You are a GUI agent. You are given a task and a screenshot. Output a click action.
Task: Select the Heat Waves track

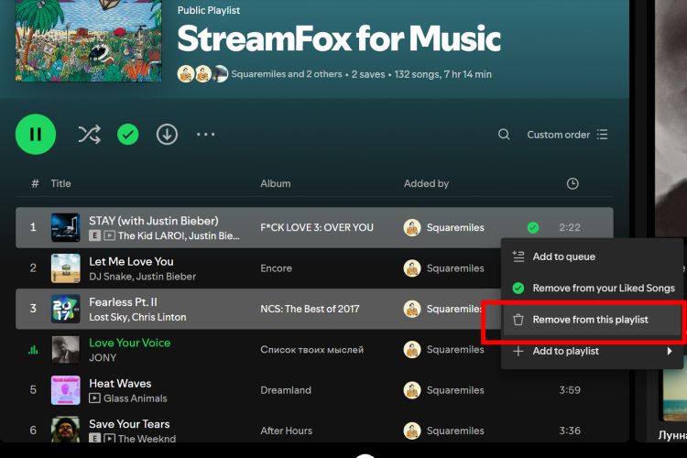pos(120,384)
